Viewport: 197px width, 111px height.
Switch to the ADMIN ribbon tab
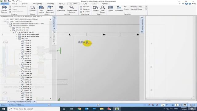pyautogui.click(x=105, y=4)
